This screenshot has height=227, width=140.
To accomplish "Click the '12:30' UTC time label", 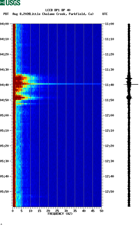I will [110, 161].
